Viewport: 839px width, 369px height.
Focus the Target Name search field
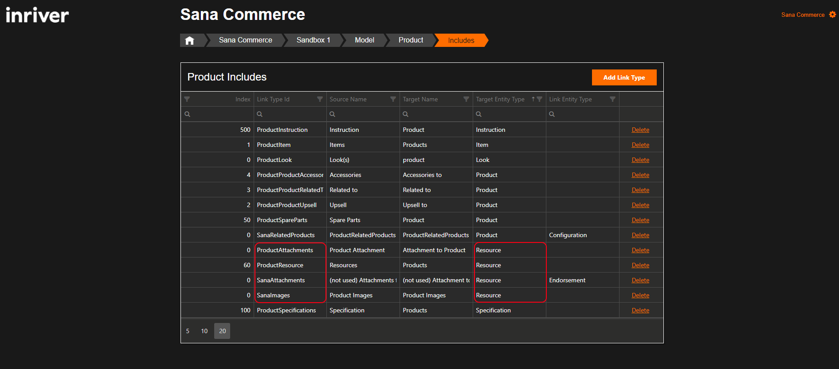[436, 114]
